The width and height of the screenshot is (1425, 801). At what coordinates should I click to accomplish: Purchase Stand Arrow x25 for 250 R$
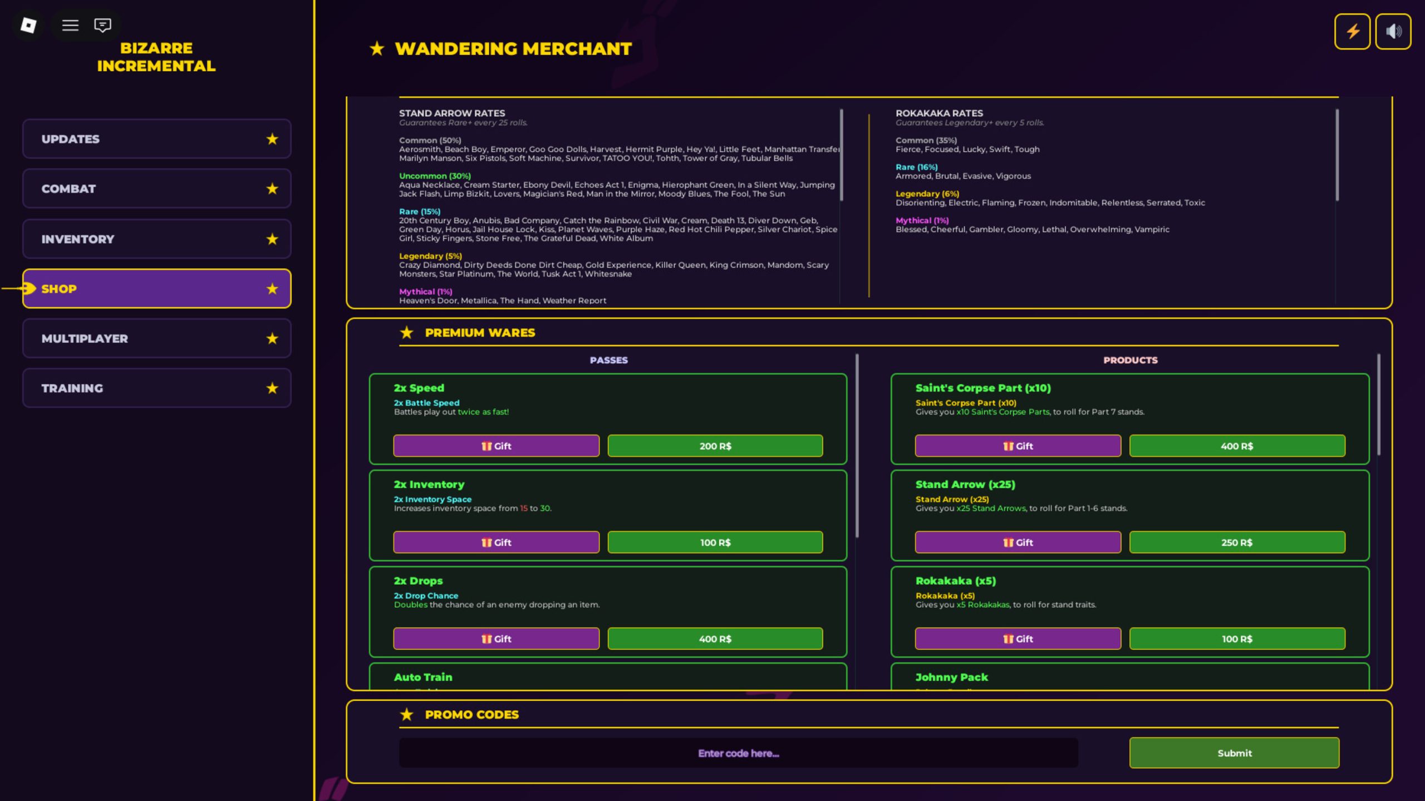tap(1237, 542)
